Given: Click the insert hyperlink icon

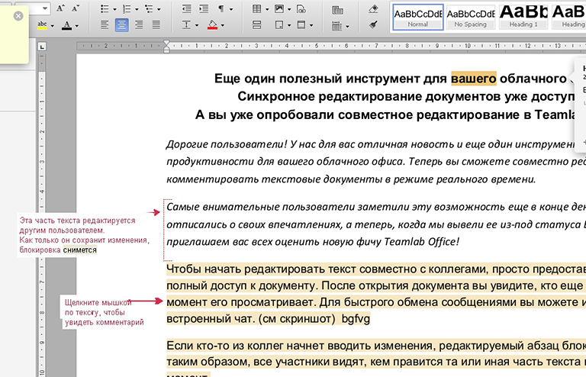Looking at the screenshot, I should [301, 9].
